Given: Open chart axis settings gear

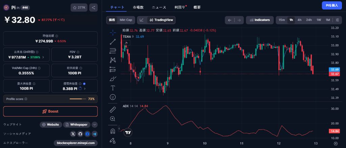Looking at the screenshot, I should 336,144.
